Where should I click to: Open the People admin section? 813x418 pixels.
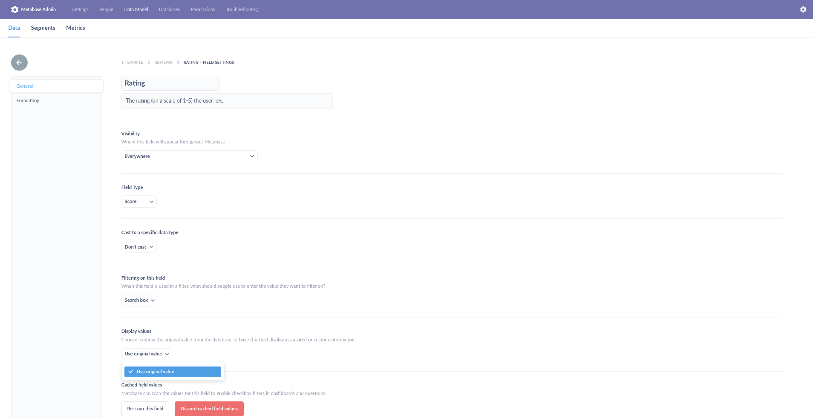tap(106, 9)
